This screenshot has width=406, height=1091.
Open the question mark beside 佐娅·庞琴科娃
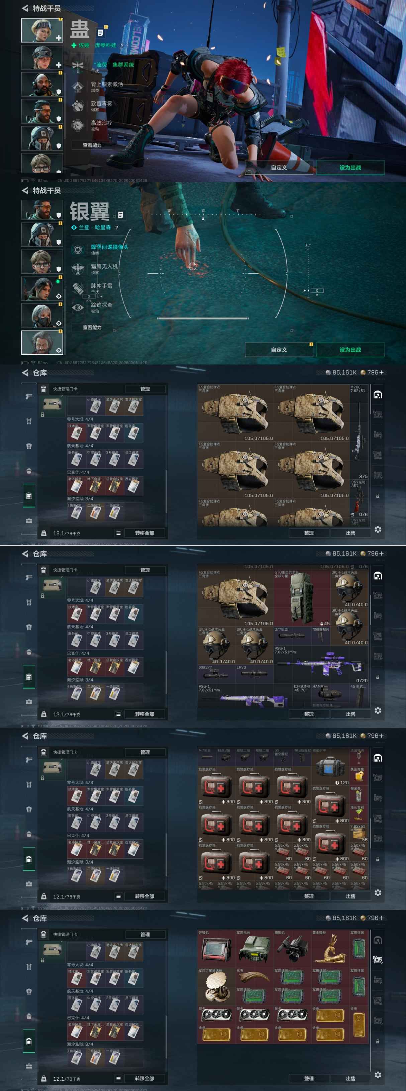[122, 45]
